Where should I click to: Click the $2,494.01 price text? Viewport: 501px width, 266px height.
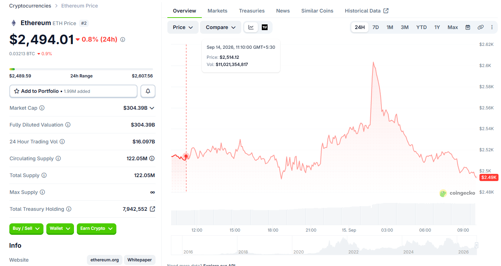[x=42, y=39]
